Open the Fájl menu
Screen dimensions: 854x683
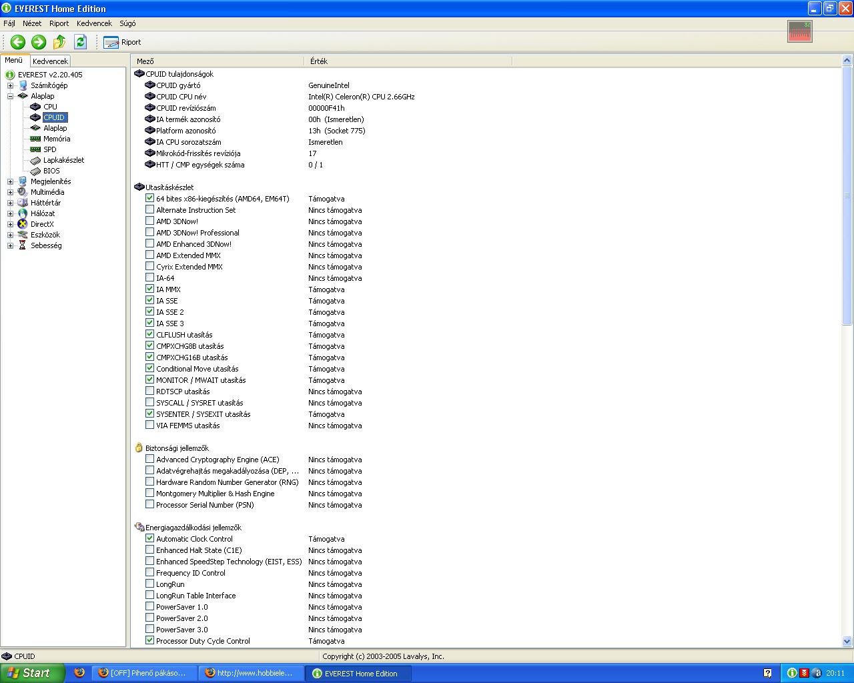(x=9, y=23)
